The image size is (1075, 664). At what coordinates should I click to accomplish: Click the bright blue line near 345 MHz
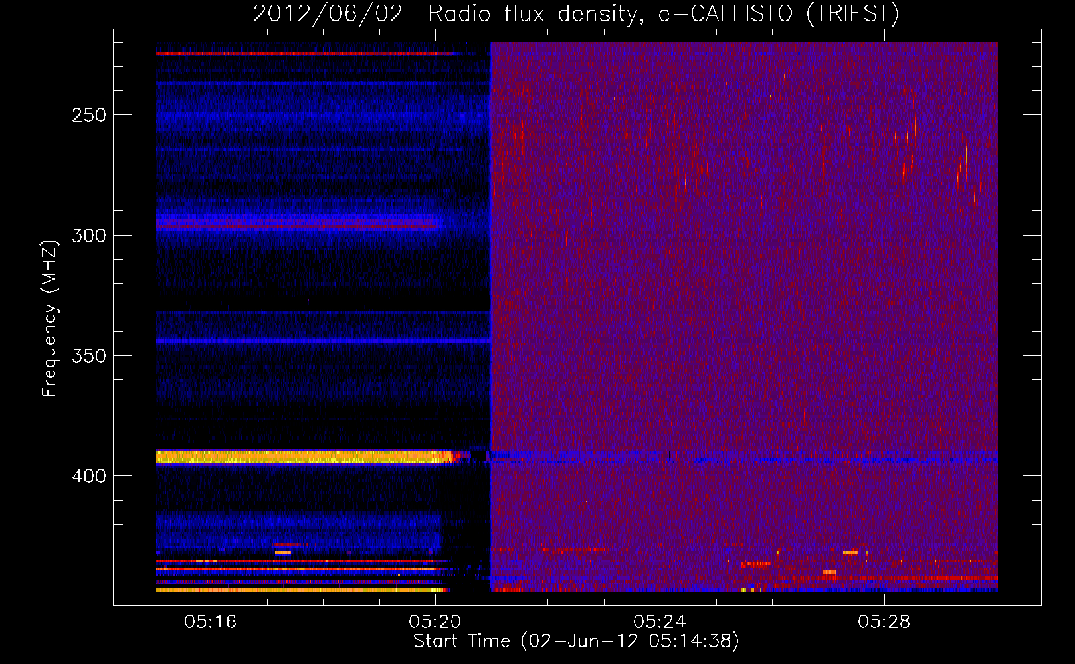[x=323, y=341]
